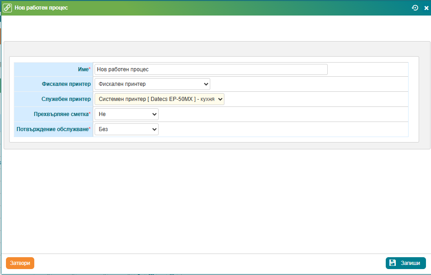Click the Прехвърляне сметка row label
The width and height of the screenshot is (431, 275).
coord(61,114)
